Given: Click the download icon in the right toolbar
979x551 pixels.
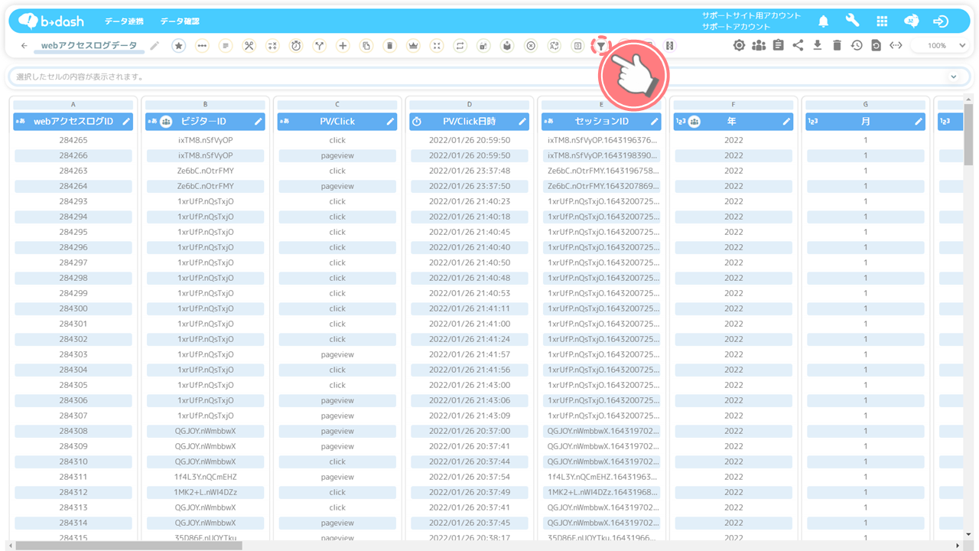Looking at the screenshot, I should tap(818, 46).
